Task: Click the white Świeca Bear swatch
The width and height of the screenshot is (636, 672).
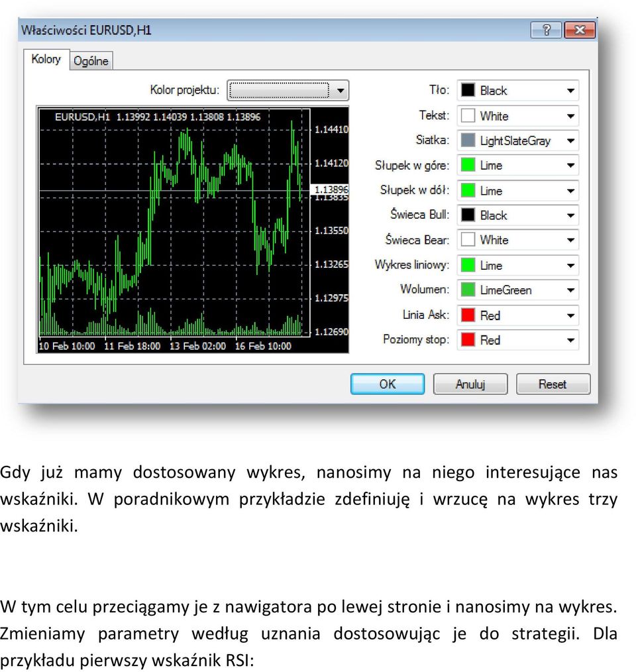Action: coord(468,240)
